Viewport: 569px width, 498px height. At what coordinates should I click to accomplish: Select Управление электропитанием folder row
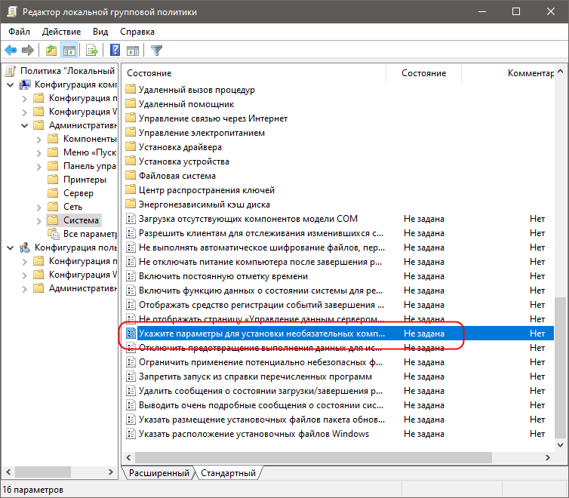(x=338, y=133)
